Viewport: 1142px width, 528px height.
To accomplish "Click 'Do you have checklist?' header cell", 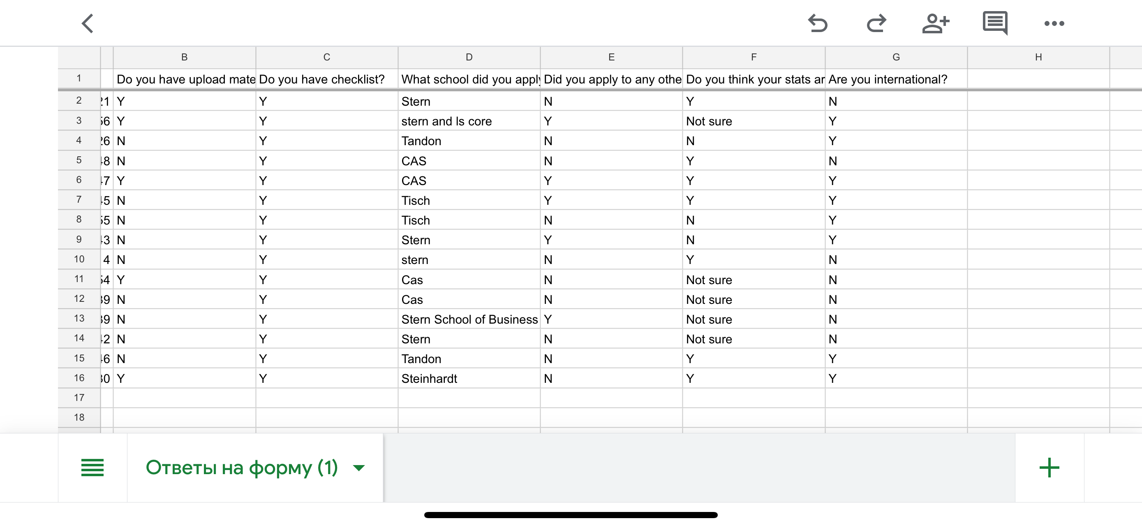I will 326,79.
